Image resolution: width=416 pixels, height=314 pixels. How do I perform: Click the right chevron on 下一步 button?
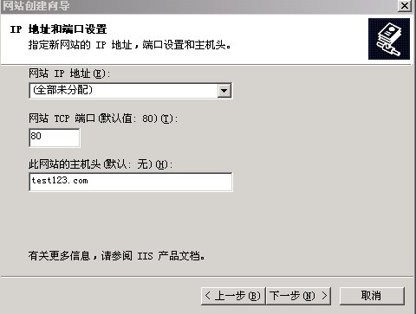[324, 296]
